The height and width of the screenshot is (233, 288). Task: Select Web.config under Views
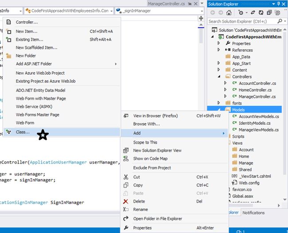249,183
